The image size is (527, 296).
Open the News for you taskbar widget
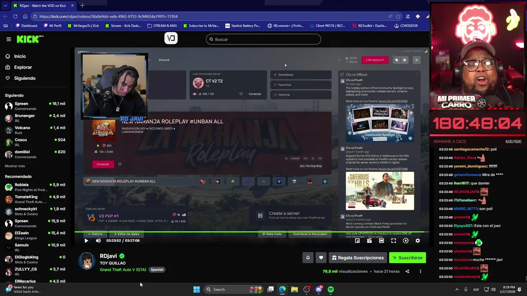23,289
